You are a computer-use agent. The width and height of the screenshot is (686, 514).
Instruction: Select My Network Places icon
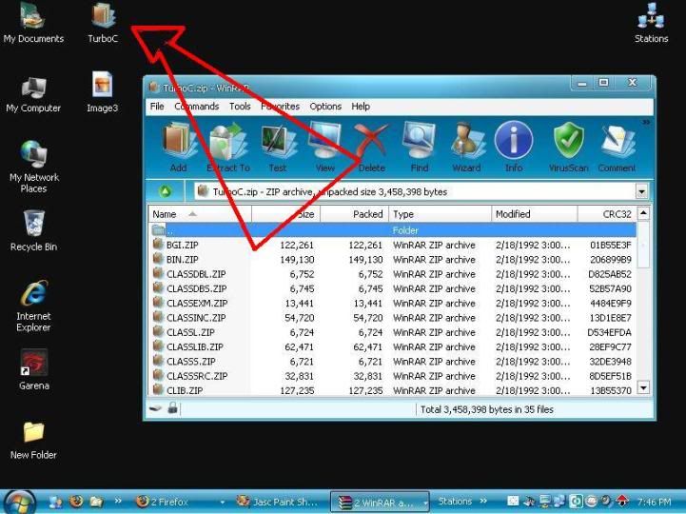33,167
